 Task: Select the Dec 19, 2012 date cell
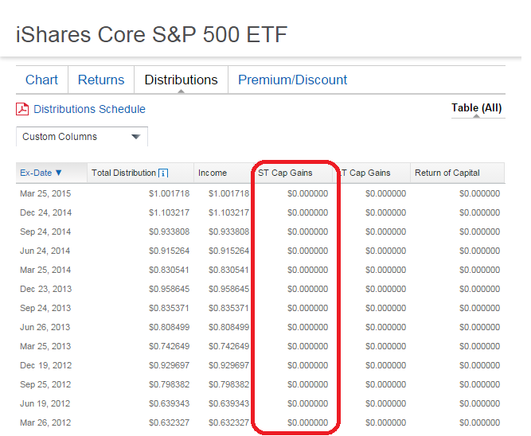[x=45, y=366]
